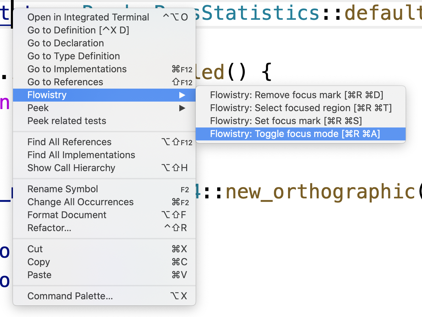Select Go to References

point(65,82)
